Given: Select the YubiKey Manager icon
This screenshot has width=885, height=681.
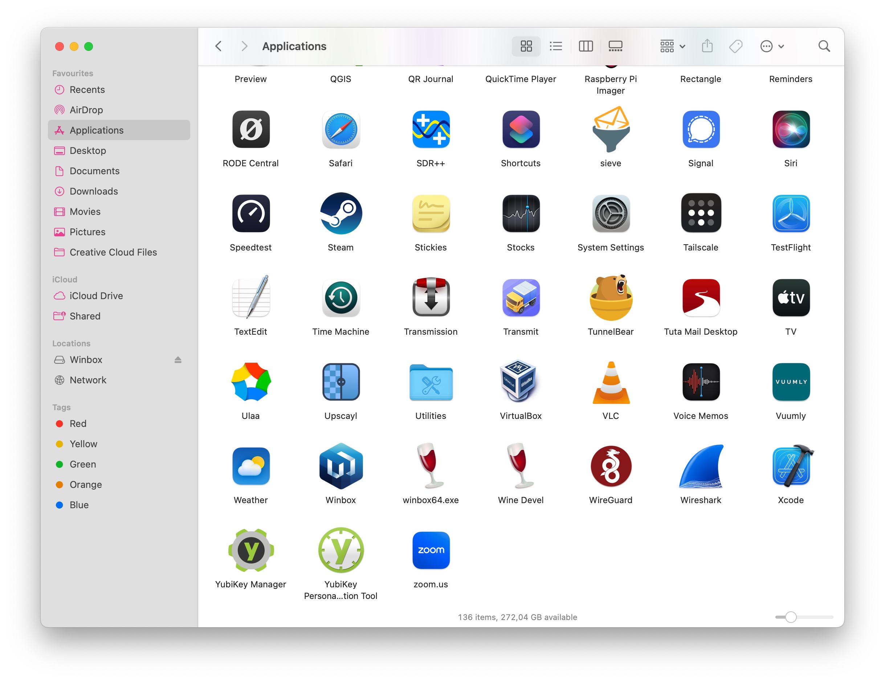Looking at the screenshot, I should click(x=251, y=551).
